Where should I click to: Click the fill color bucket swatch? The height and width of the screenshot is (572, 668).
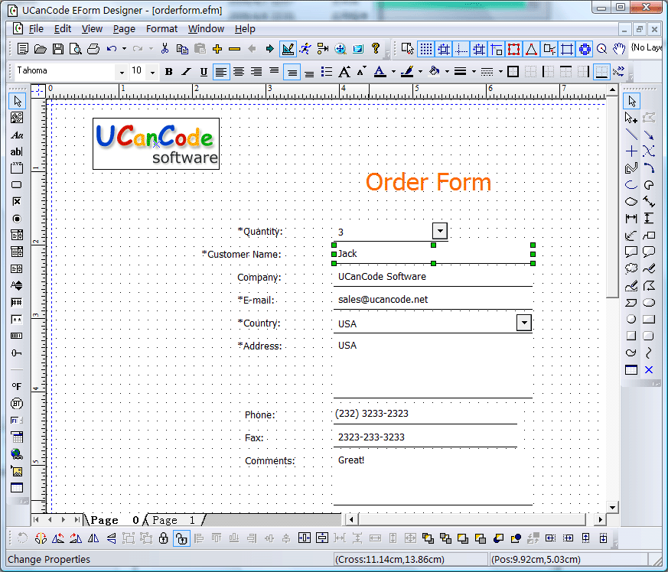point(434,72)
